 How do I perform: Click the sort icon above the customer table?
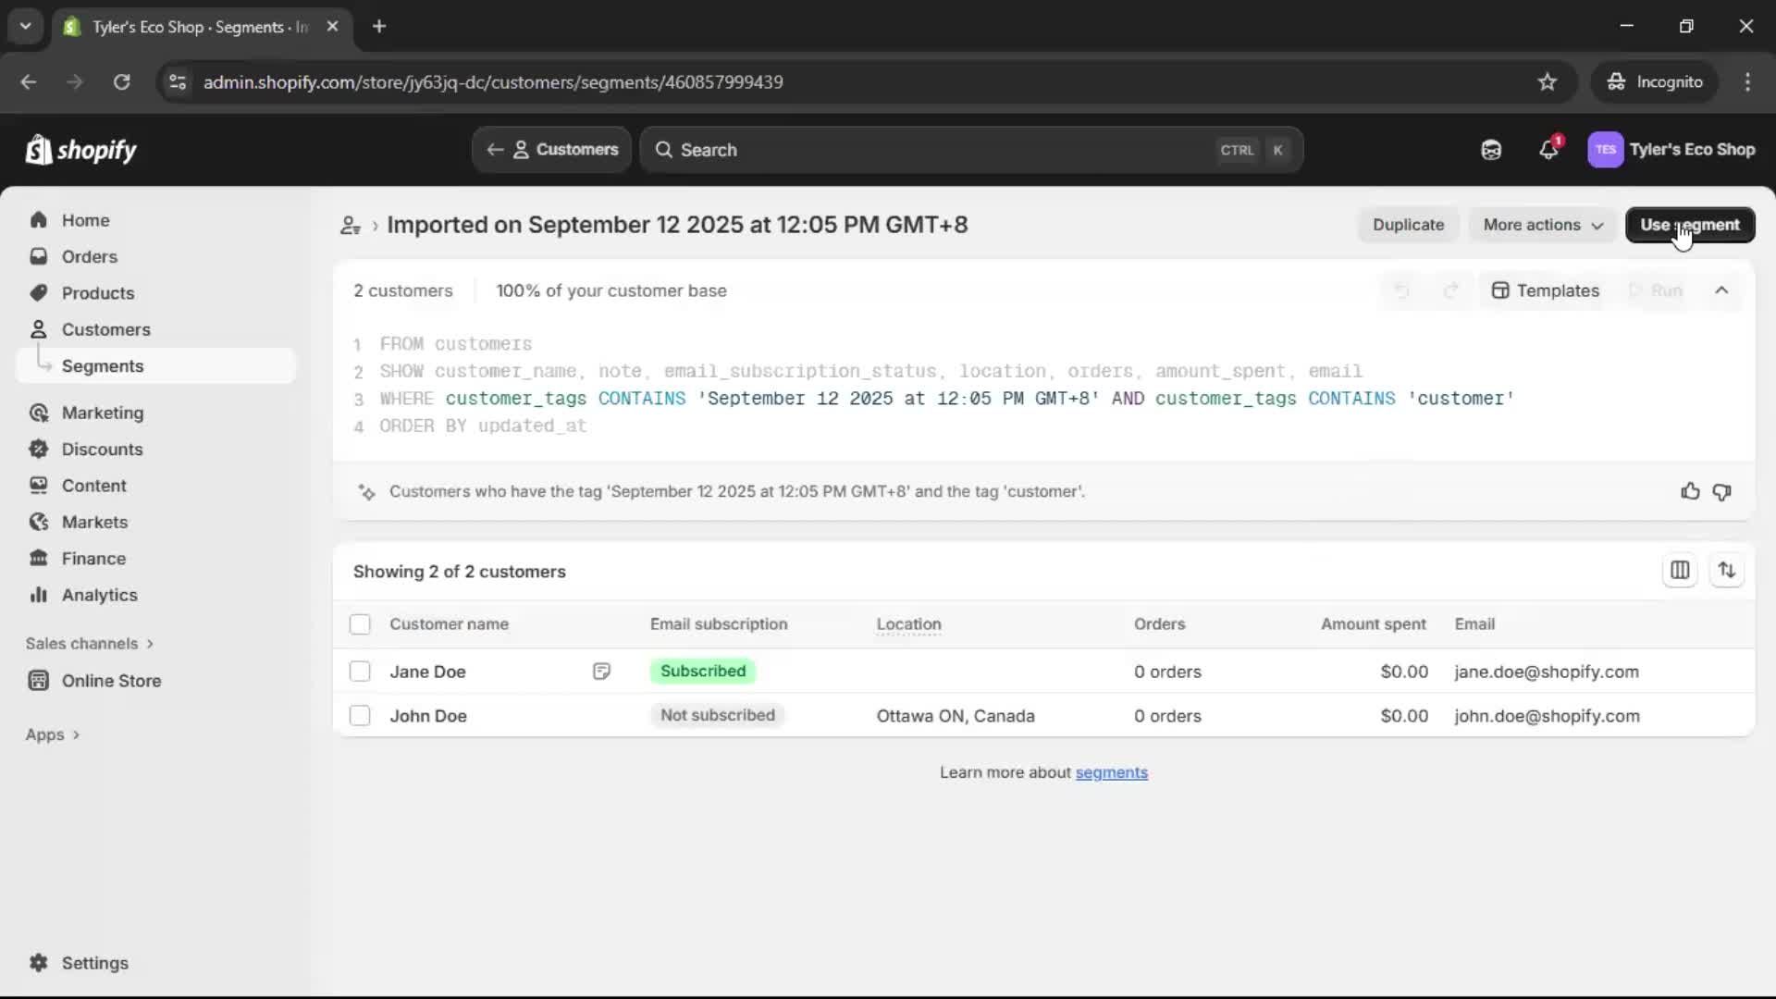[x=1728, y=570]
